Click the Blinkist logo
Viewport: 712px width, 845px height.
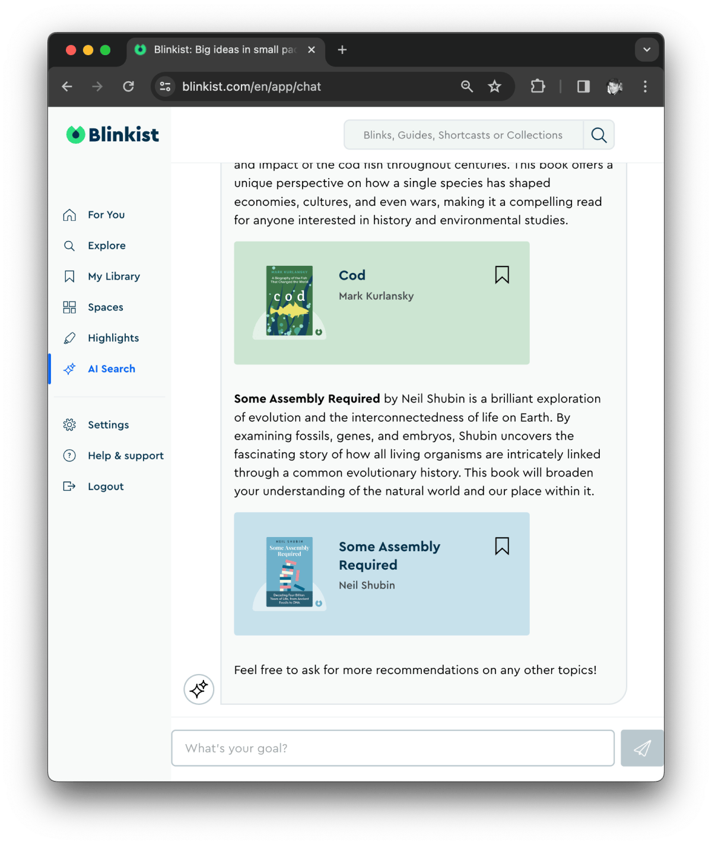(112, 135)
